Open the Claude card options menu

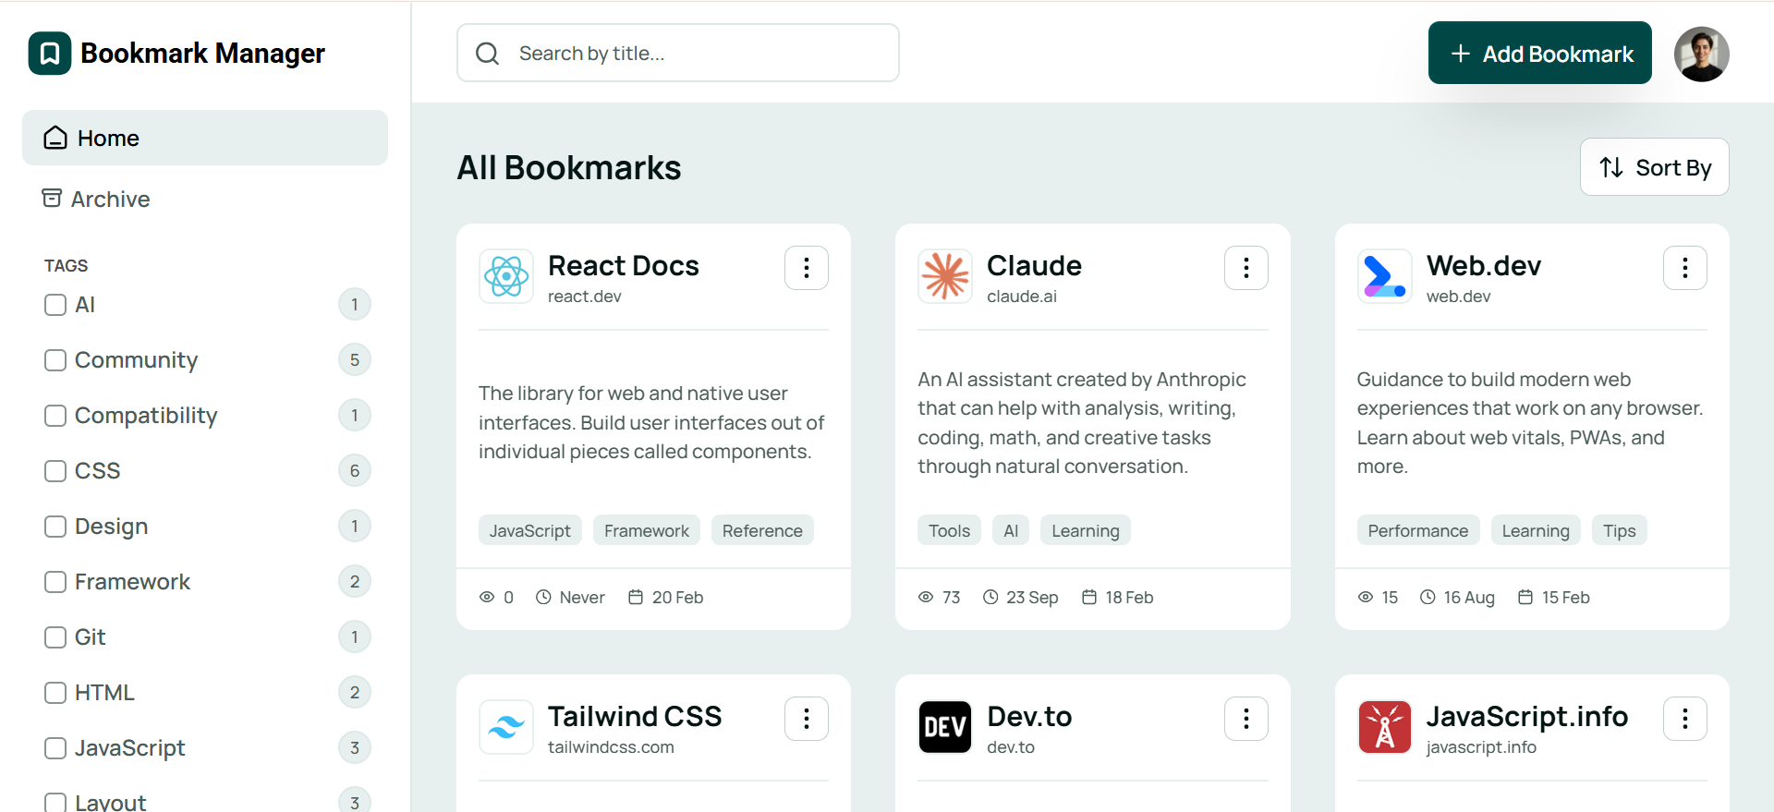tap(1246, 268)
